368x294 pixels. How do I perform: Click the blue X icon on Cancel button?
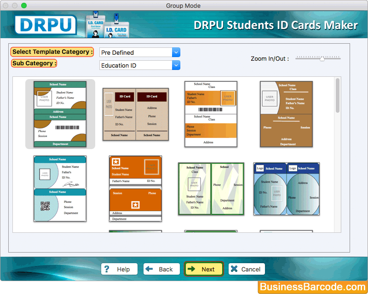234,269
